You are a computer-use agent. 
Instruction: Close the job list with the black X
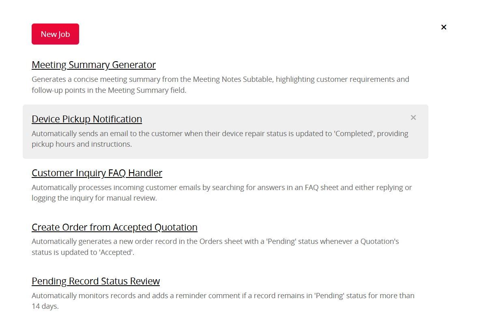tap(444, 27)
